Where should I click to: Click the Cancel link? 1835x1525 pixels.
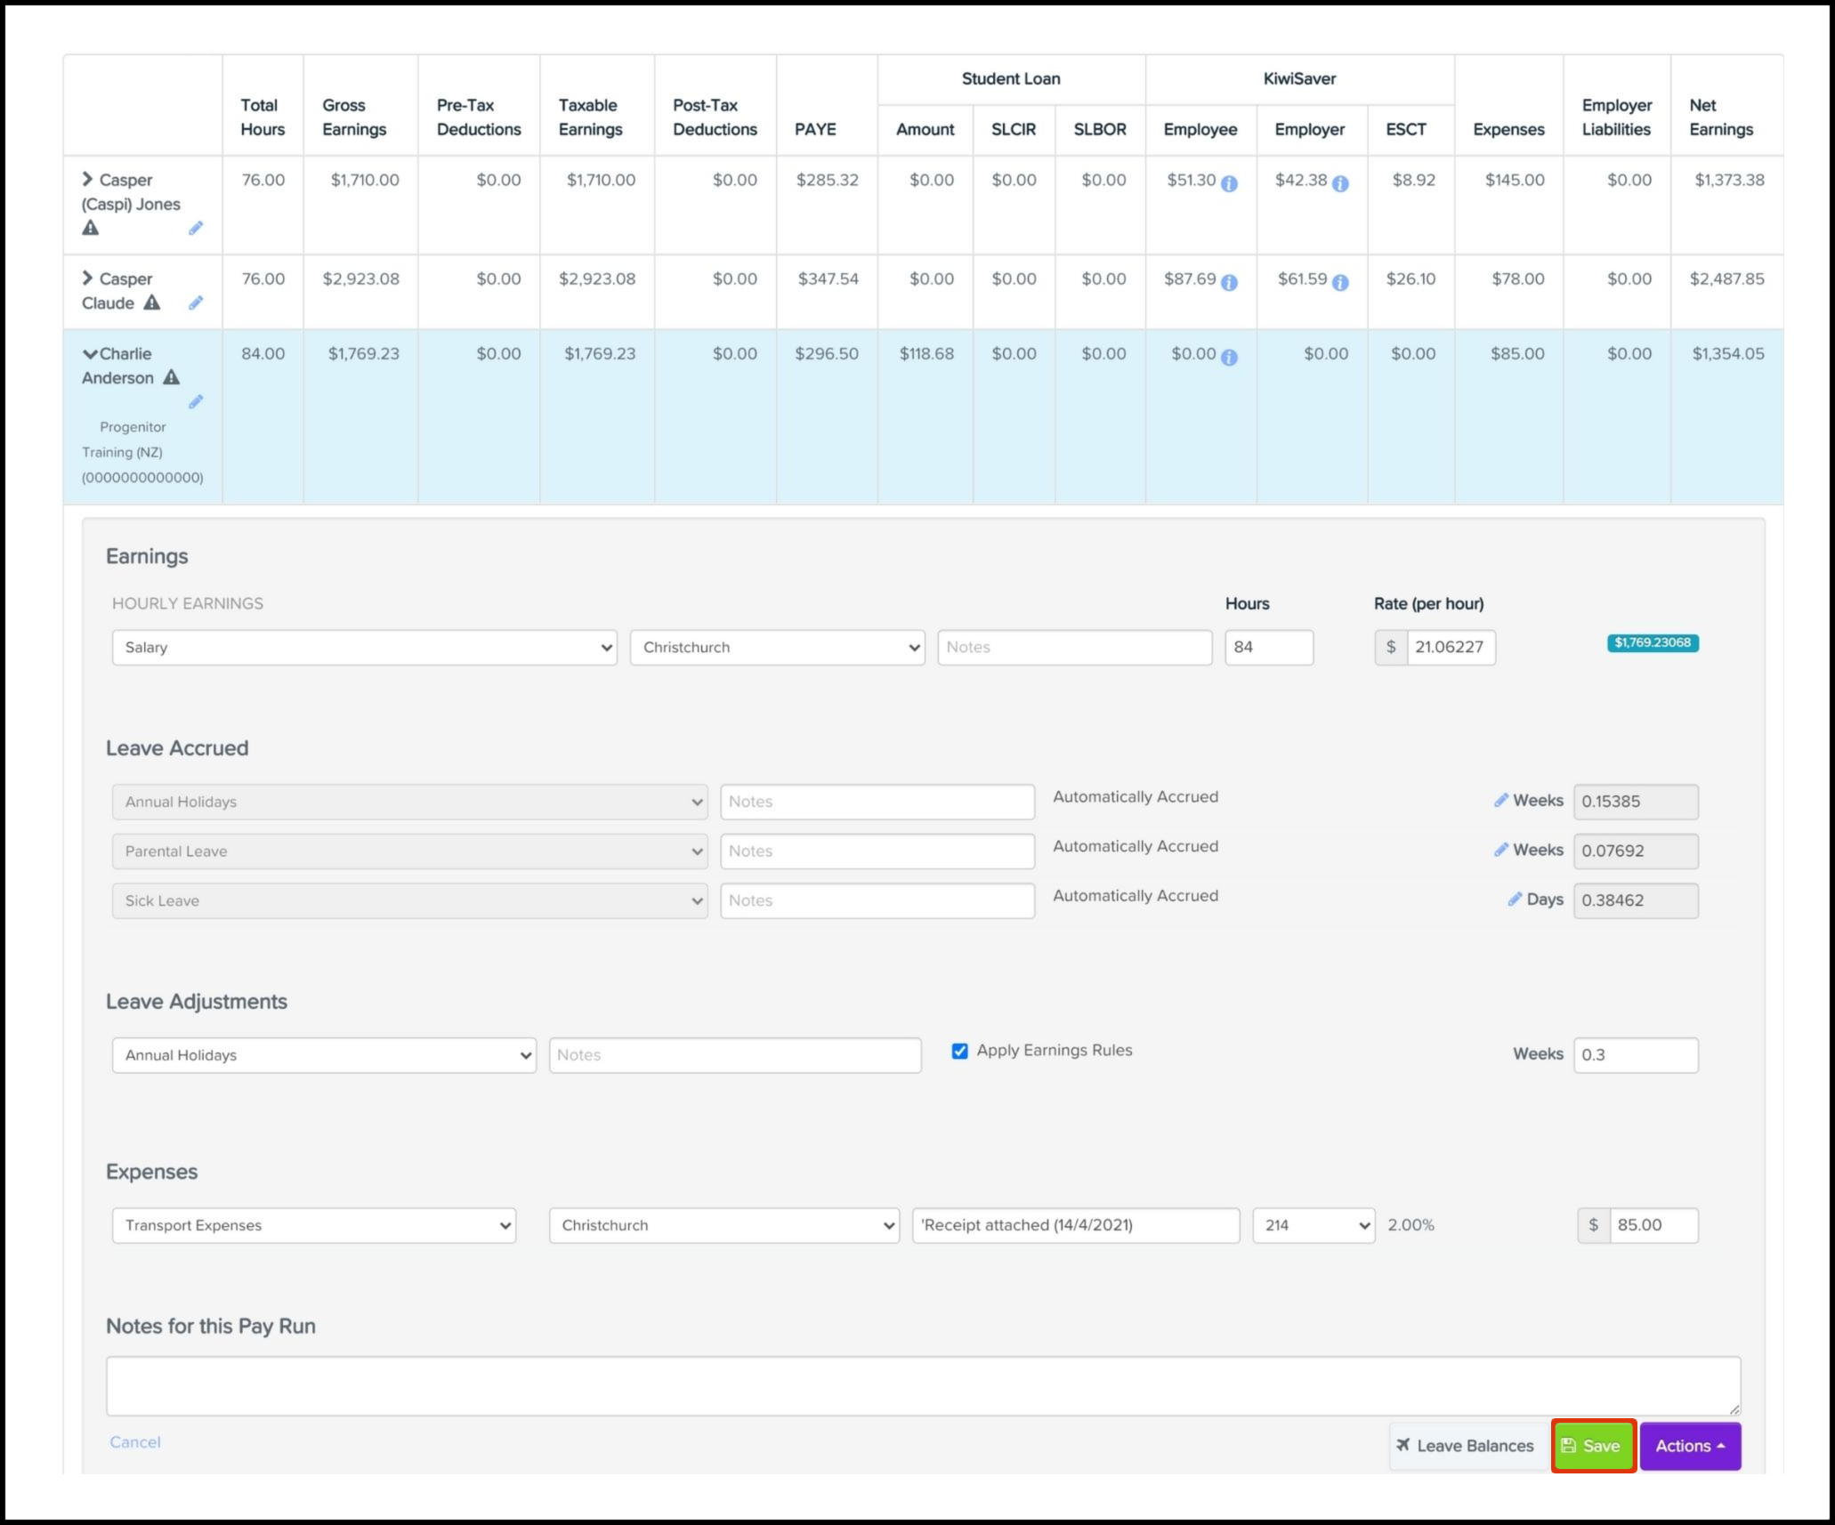click(135, 1441)
